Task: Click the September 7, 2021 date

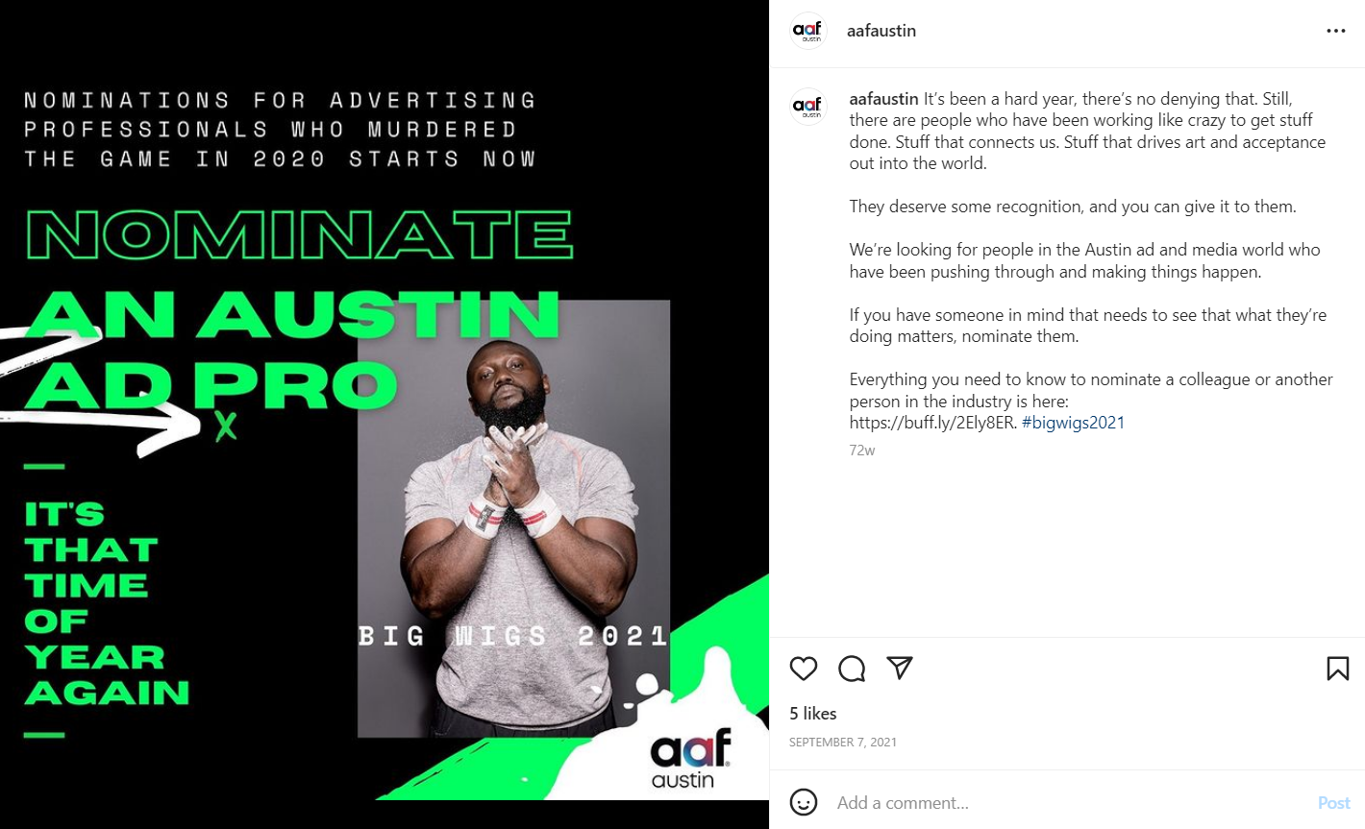Action: coord(843,743)
